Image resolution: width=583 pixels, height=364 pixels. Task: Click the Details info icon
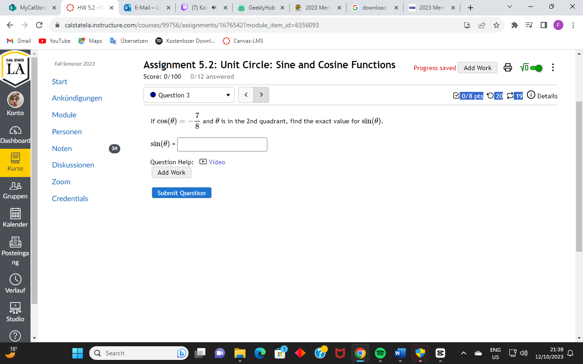[x=531, y=96]
